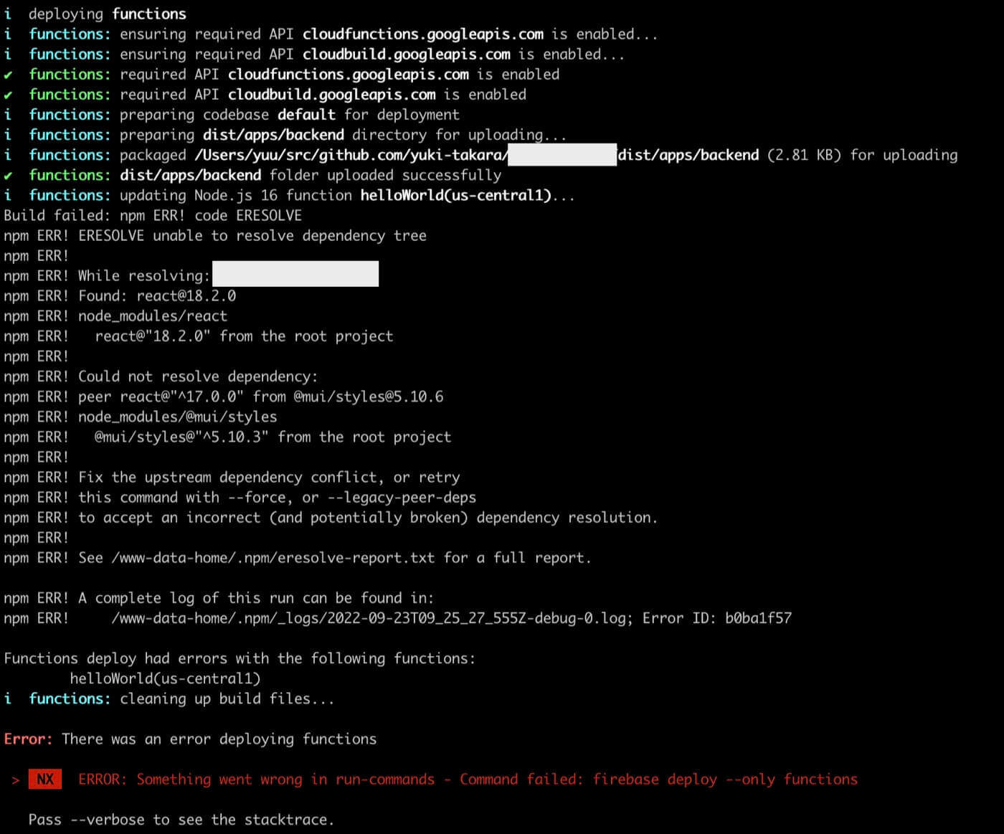Click 'Found: react@18.2.0' text

[157, 295]
